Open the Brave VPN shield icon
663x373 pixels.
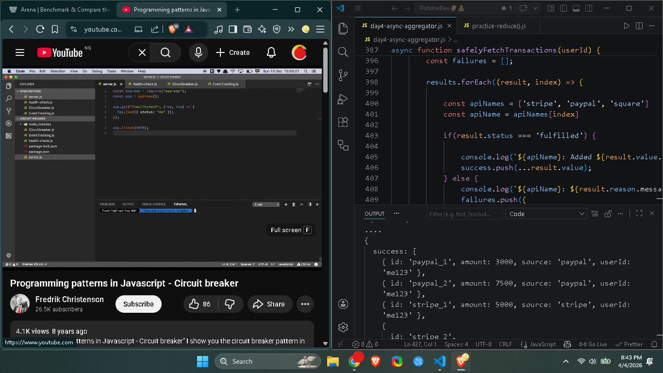pyautogui.click(x=277, y=29)
